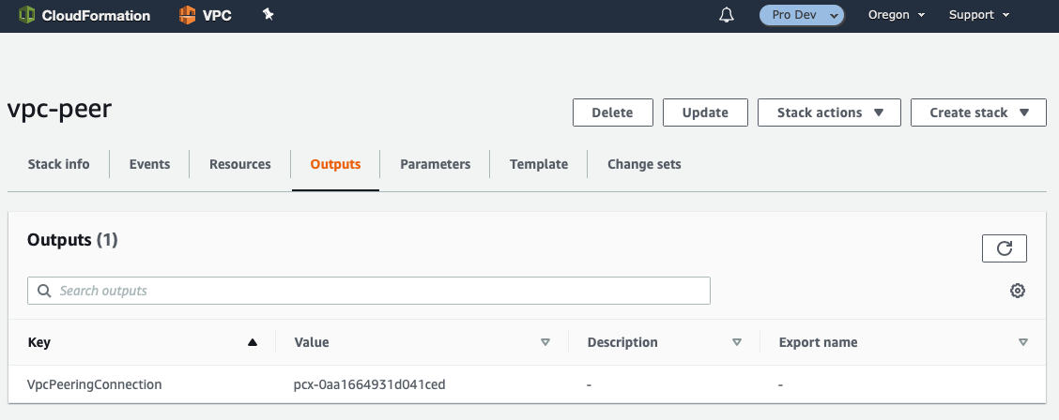Open the Stack actions dropdown
Screen dimensions: 1059x420
tap(829, 112)
